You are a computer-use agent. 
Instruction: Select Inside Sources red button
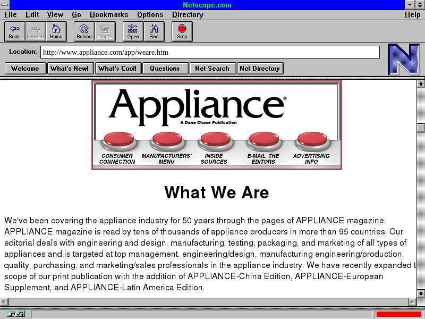(214, 141)
